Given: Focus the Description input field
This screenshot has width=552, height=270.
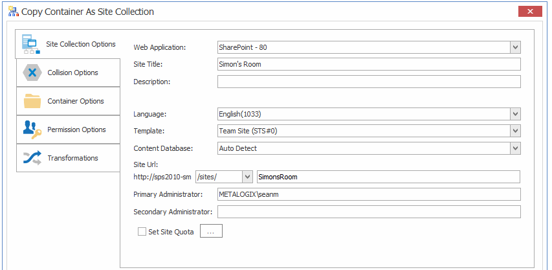Looking at the screenshot, I should tap(369, 82).
